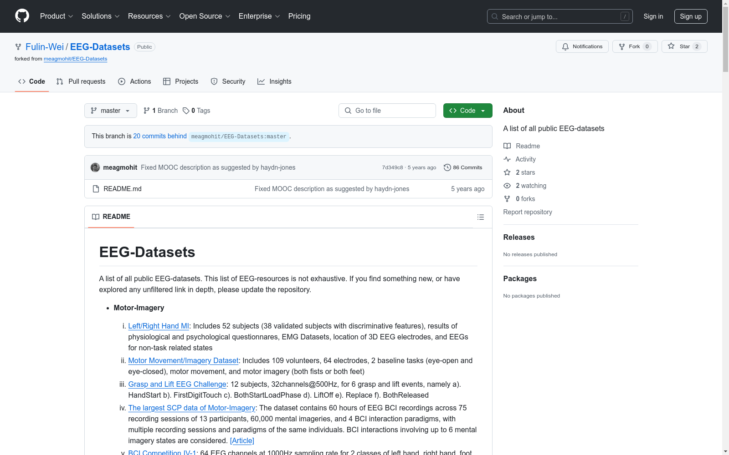The height and width of the screenshot is (455, 729).
Task: Switch to the Security tab
Action: click(x=228, y=81)
